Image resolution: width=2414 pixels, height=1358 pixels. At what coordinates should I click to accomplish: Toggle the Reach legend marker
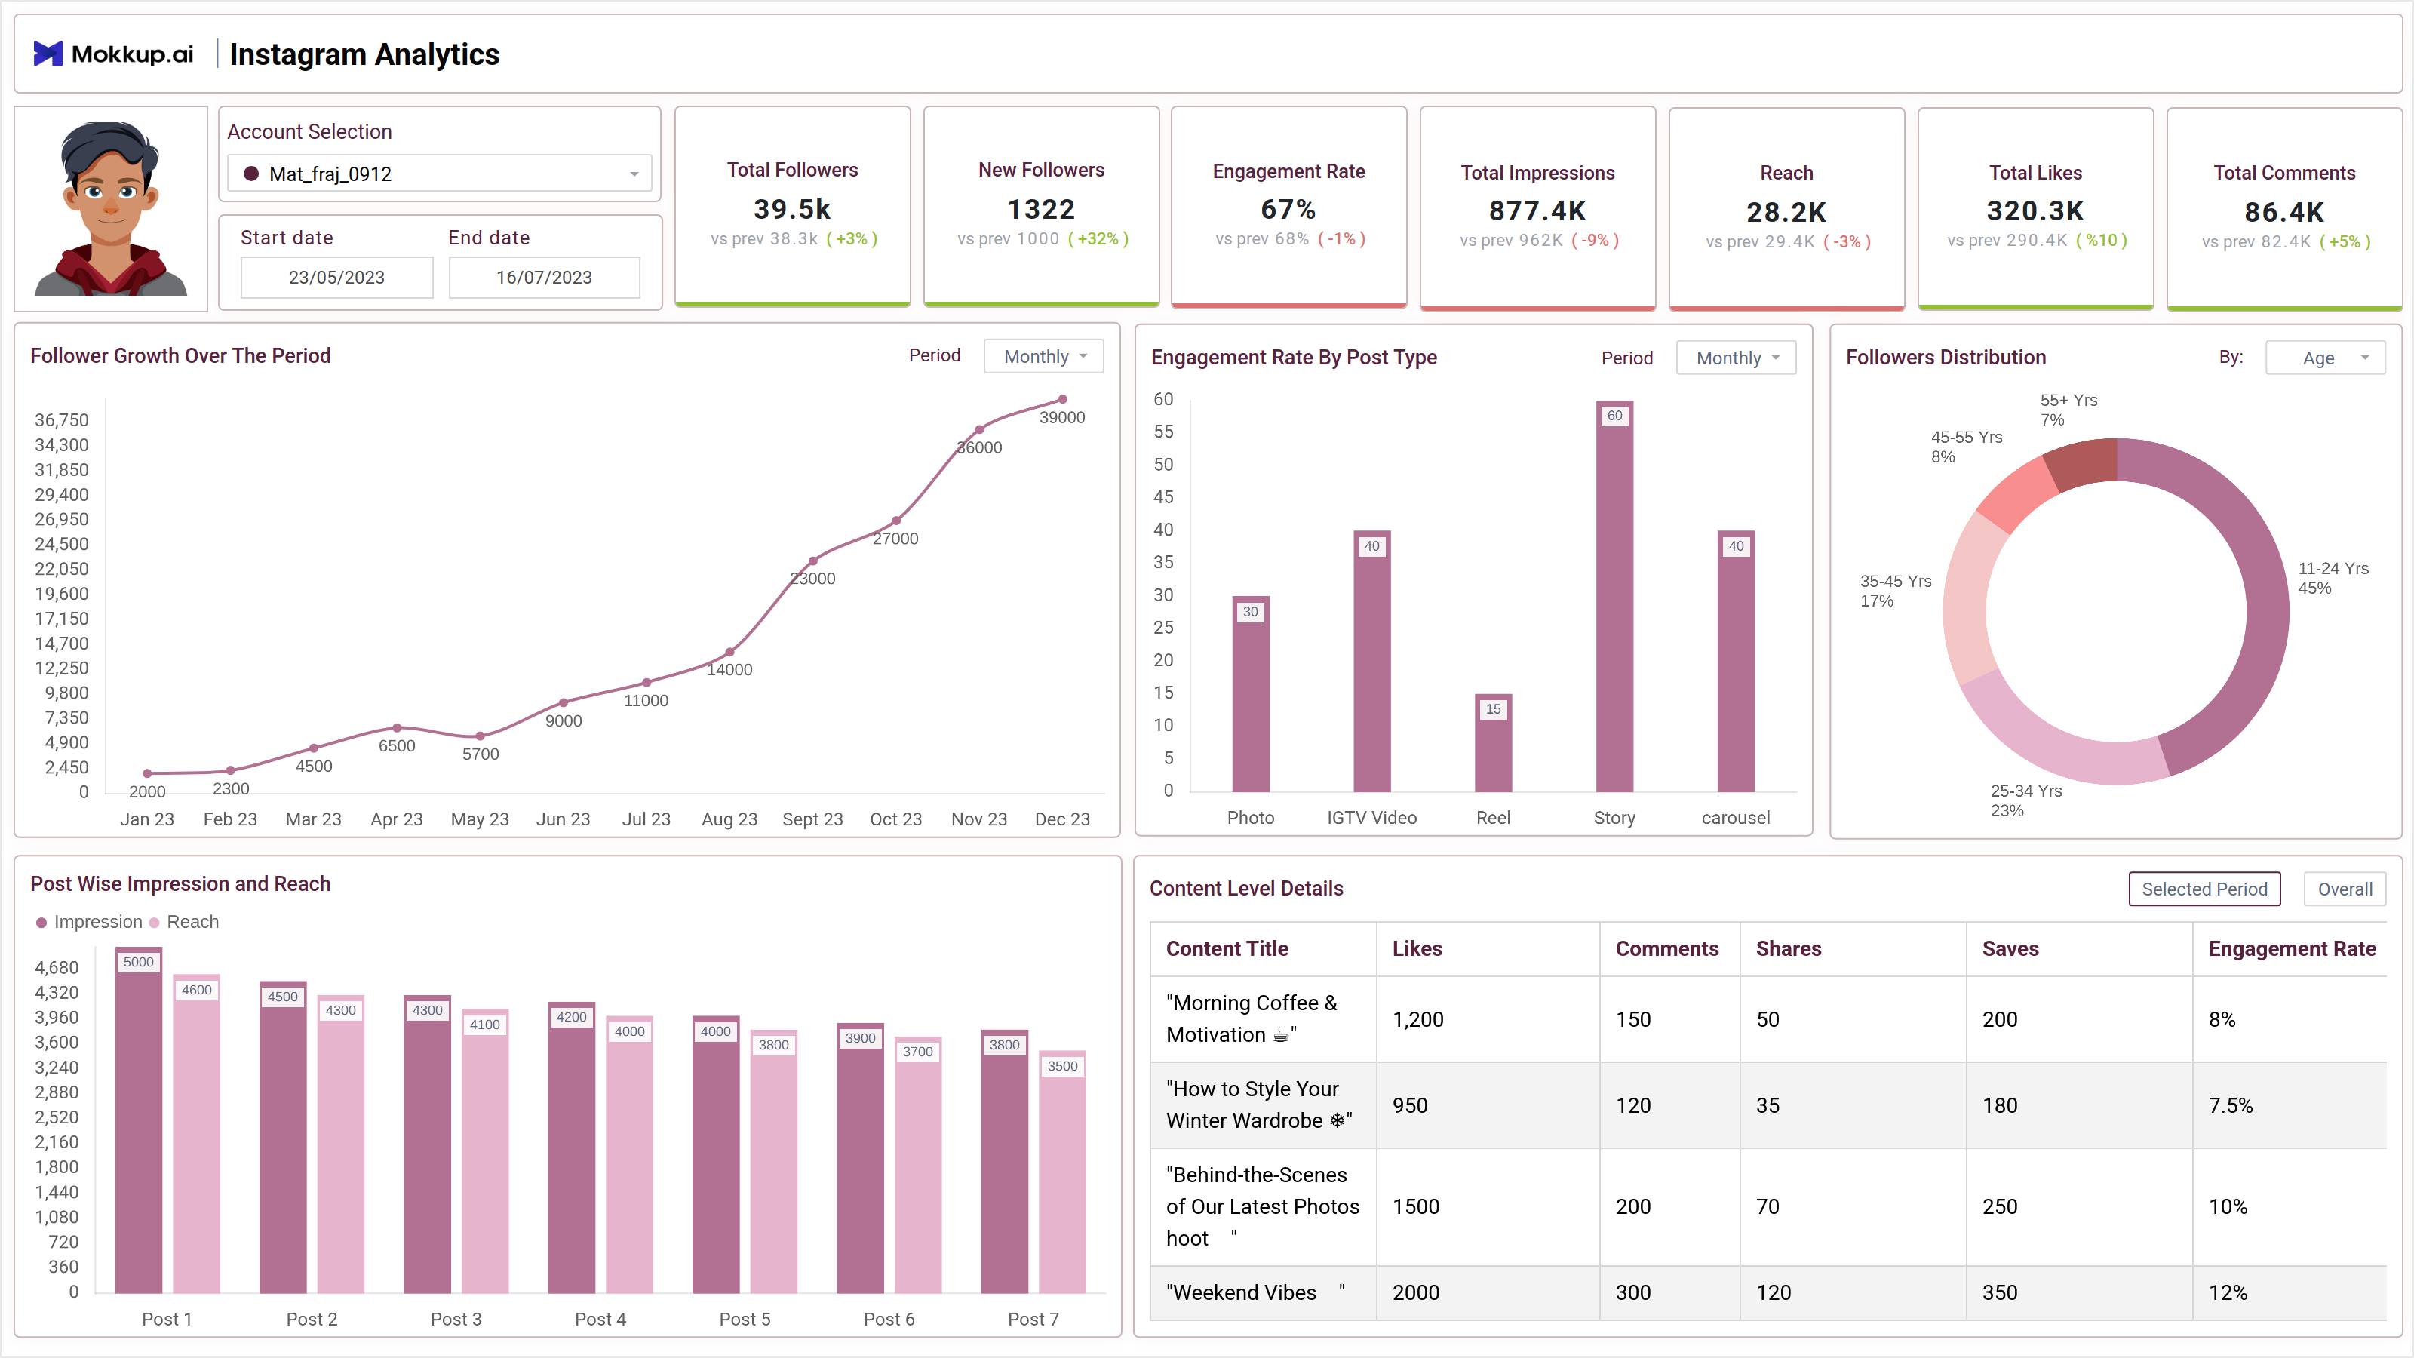tap(155, 922)
